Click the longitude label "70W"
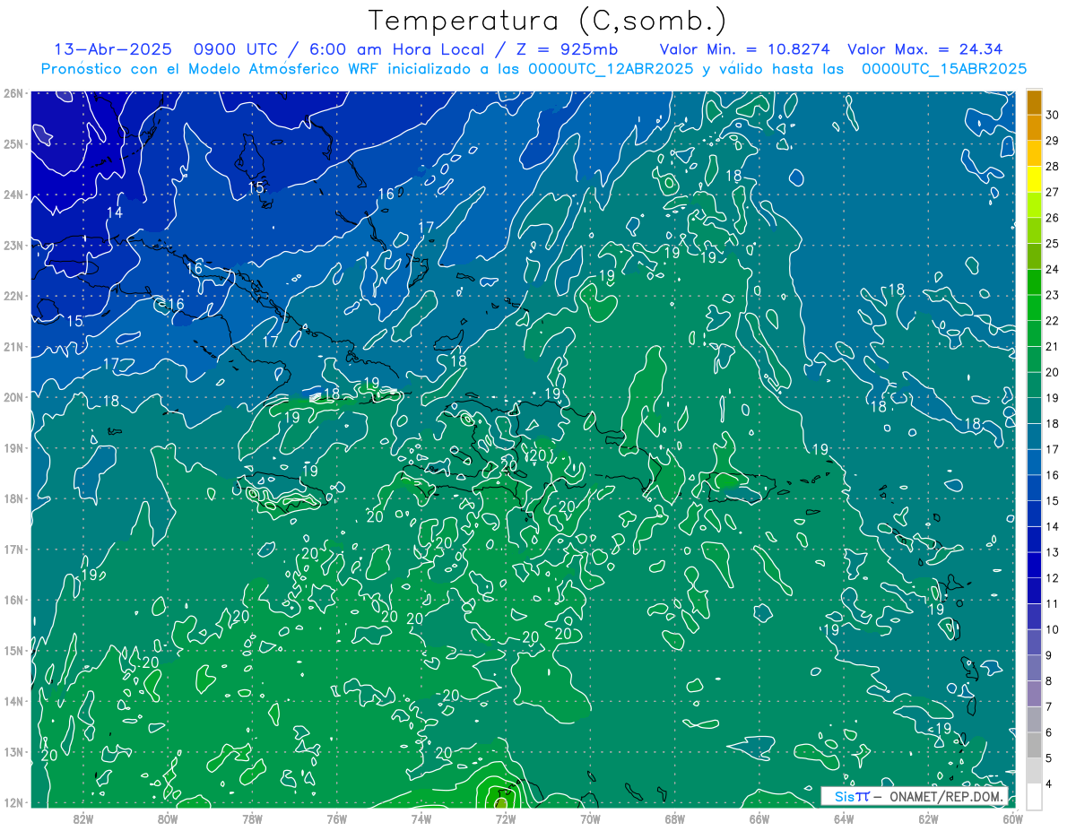Viewport: 1076px width, 831px height. click(590, 818)
